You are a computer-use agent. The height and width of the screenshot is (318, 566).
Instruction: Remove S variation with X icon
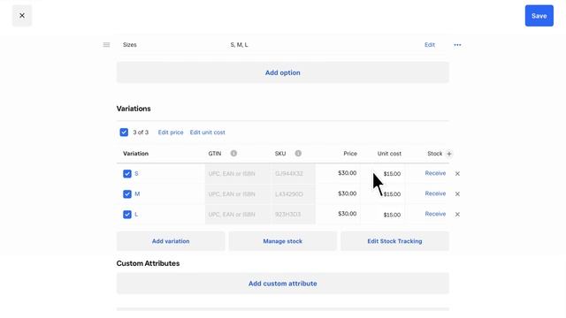point(457,174)
